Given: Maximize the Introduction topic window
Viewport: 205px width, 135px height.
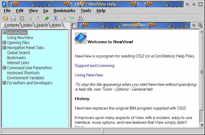Looking at the screenshot, I should click(x=201, y=25).
